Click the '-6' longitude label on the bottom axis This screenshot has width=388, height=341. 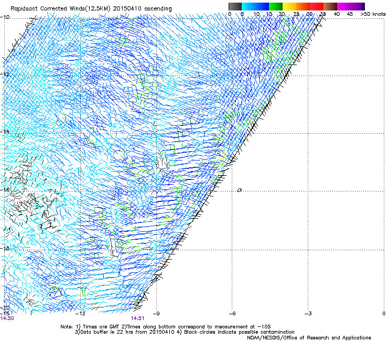(x=232, y=314)
